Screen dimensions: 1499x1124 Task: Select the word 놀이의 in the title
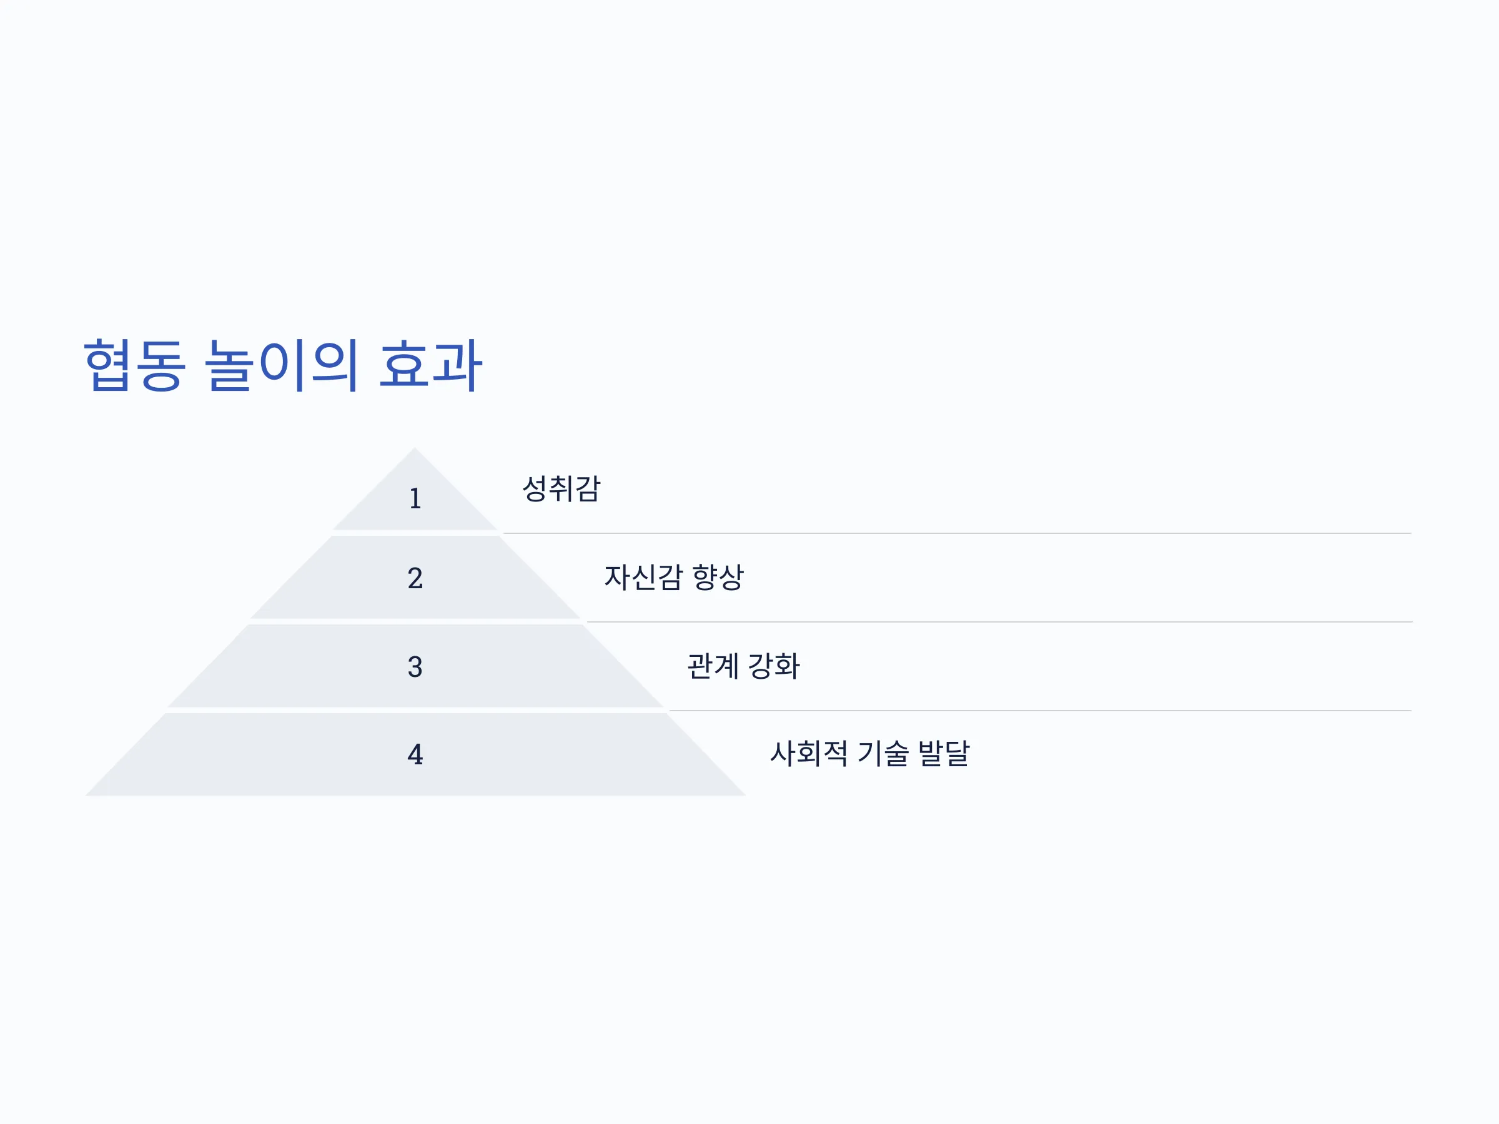(x=281, y=365)
